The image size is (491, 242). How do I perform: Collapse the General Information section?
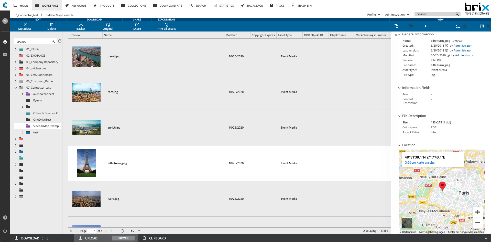point(399,34)
